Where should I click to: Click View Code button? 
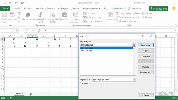92,17
